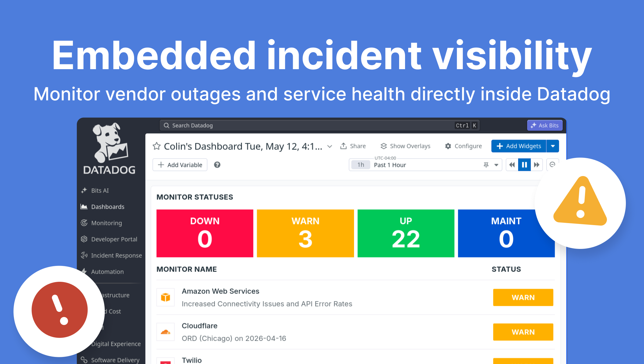Screen dimensions: 644x364
Task: Click the Bits AI sparkle icon
Action: coord(84,191)
